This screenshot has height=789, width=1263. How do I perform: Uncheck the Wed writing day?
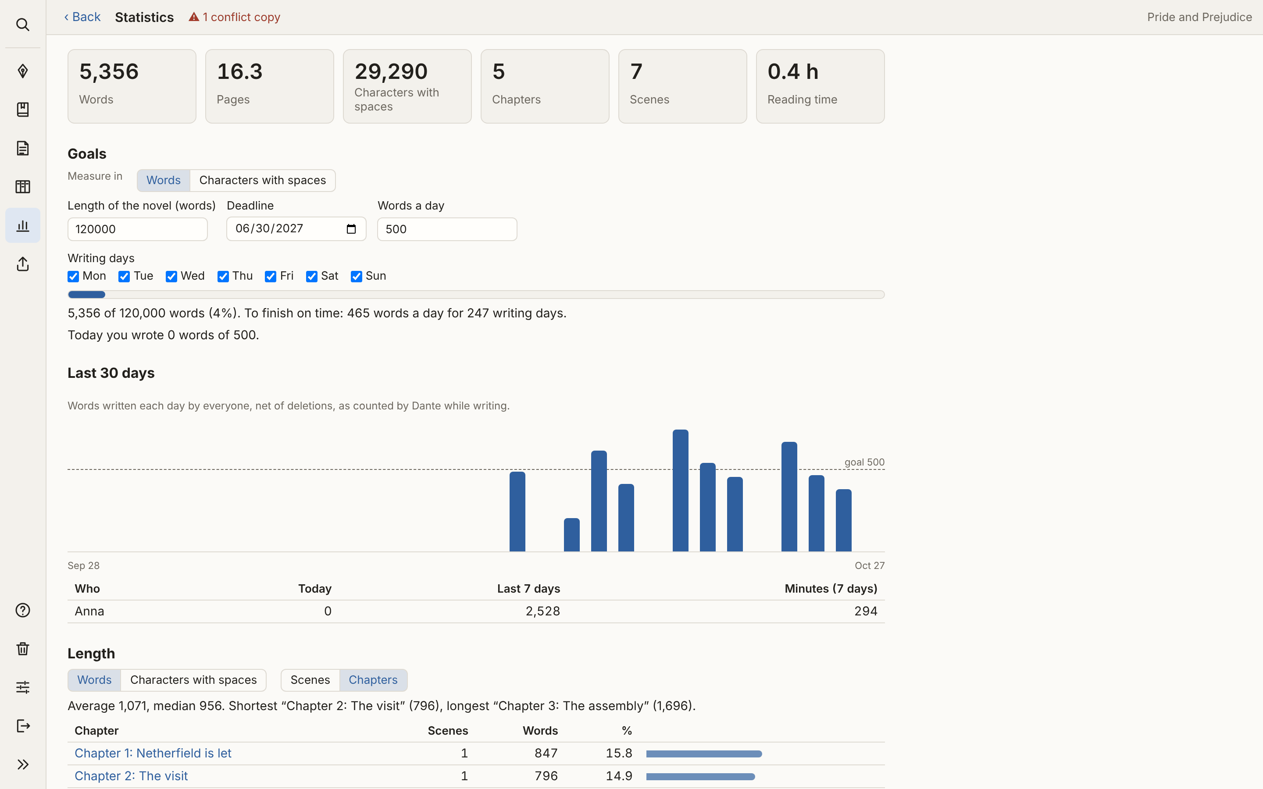click(x=171, y=277)
